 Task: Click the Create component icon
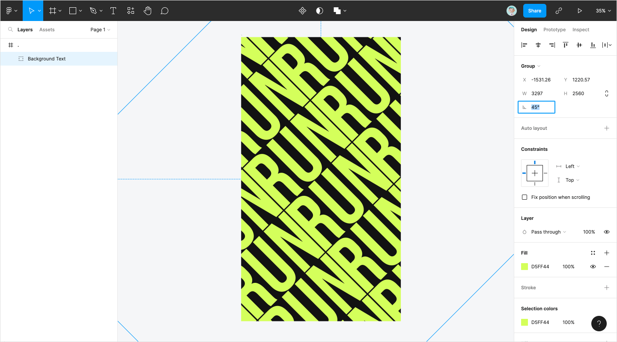[x=302, y=11]
